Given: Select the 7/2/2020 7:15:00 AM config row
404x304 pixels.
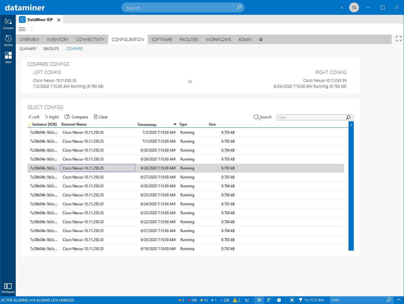Looking at the screenshot, I should (x=186, y=132).
